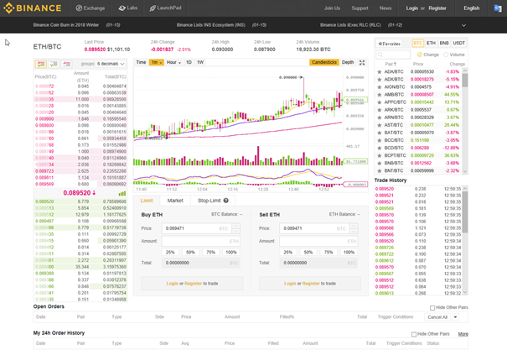
Task: Sort market list by Pair
Action: (391, 64)
